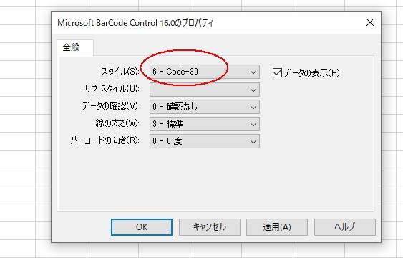Screen dimensions: 403x258
Task: Open the バーコードの向き(R) dropdown
Action: point(205,141)
